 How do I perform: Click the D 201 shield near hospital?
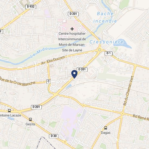point(73,14)
